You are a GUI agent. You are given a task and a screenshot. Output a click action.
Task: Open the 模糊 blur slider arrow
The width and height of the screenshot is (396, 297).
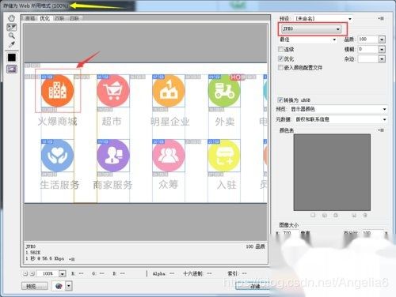(382, 49)
